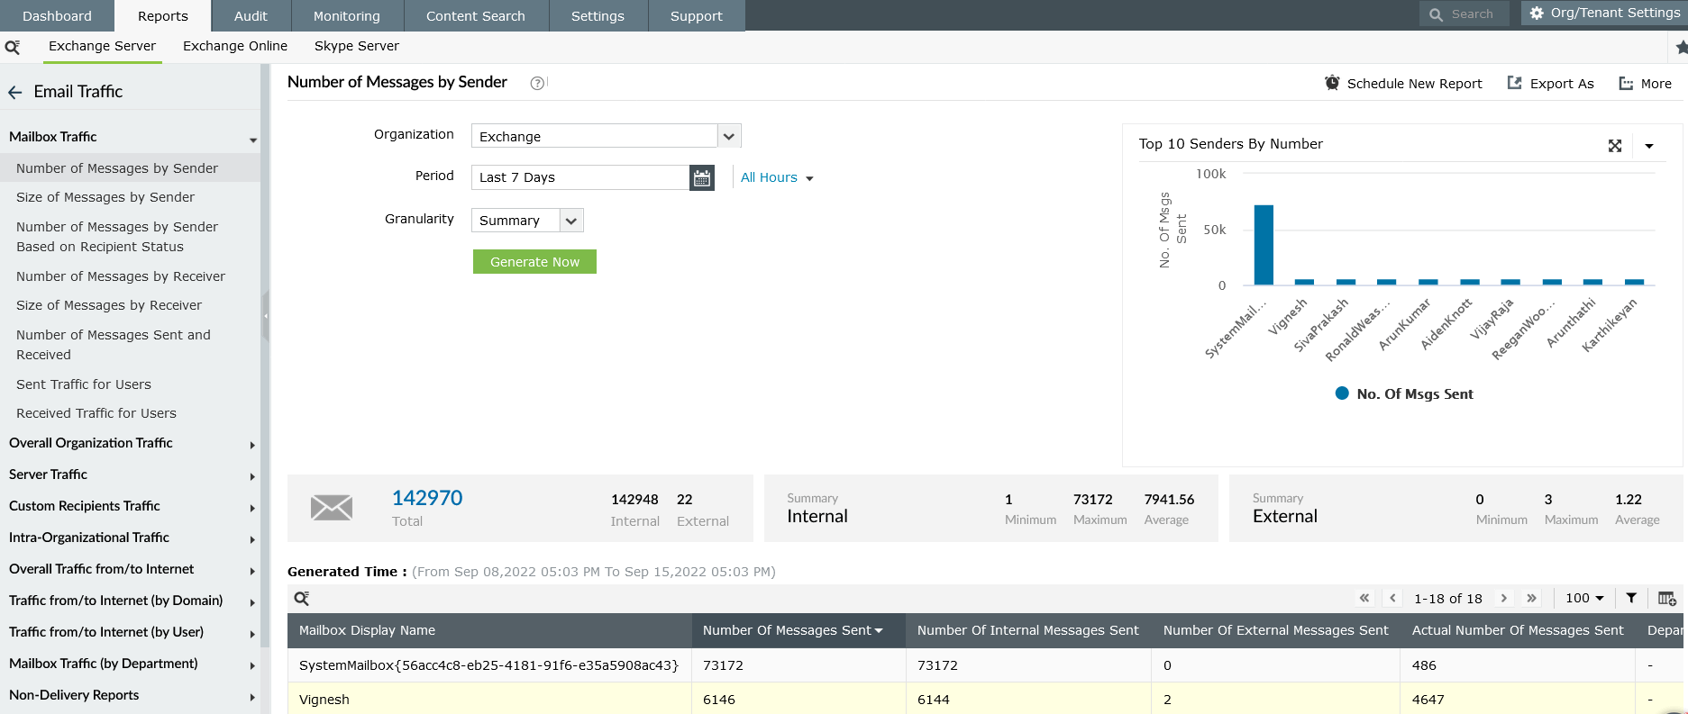The height and width of the screenshot is (714, 1688).
Task: Click Schedule New Report
Action: 1403,83
